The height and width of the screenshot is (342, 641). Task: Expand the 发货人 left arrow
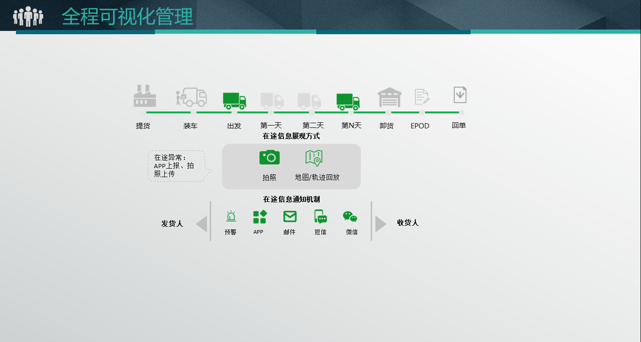[202, 223]
